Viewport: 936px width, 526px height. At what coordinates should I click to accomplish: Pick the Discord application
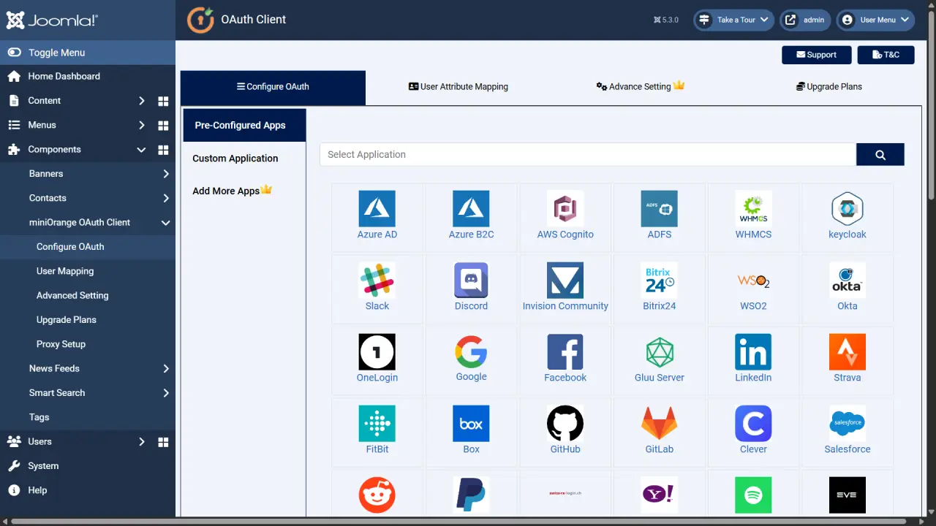point(471,281)
